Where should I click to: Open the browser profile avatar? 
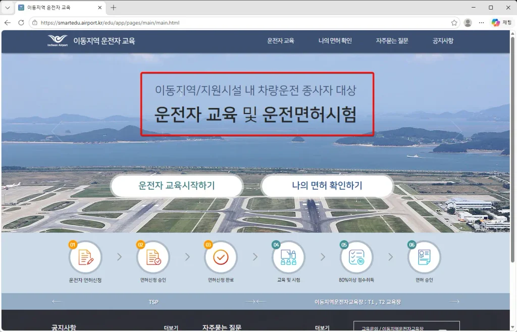click(468, 23)
